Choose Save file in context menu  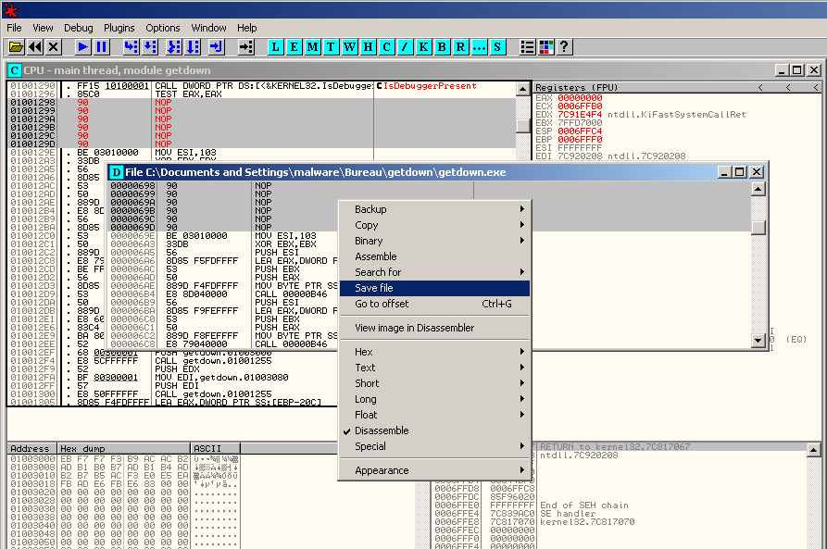(374, 288)
